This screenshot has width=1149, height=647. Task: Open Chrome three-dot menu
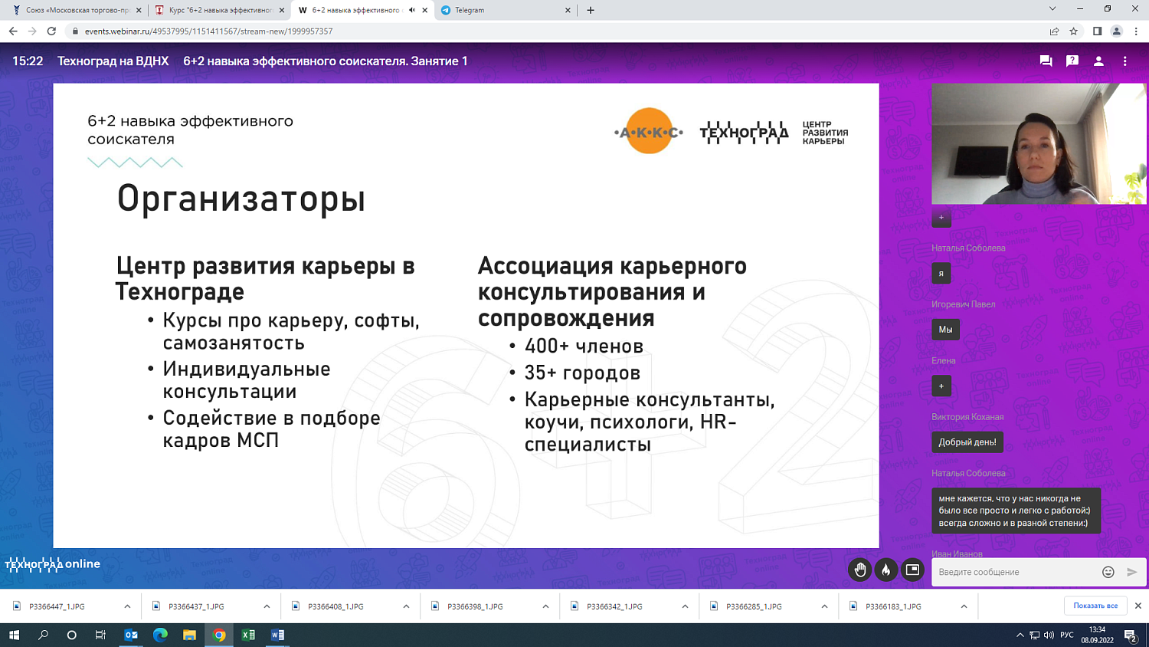(1136, 31)
